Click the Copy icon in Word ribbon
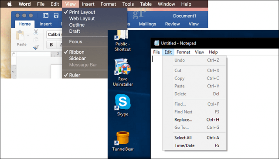Viewport: 279px width, 159px height. click(x=36, y=39)
